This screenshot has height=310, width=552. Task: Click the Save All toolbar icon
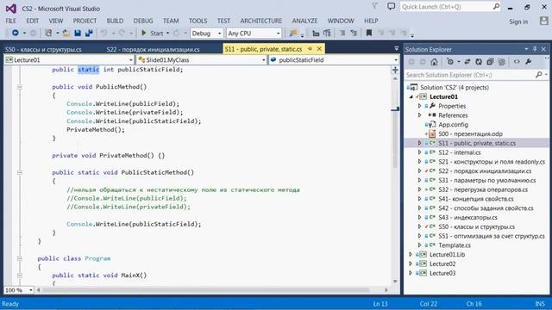[x=89, y=33]
